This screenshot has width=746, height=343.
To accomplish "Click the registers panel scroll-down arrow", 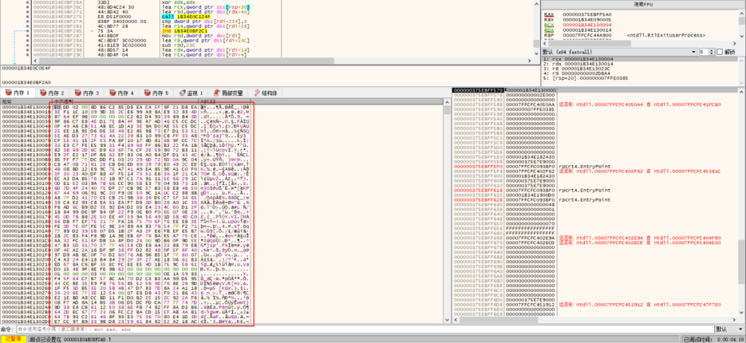I will [x=740, y=37].
